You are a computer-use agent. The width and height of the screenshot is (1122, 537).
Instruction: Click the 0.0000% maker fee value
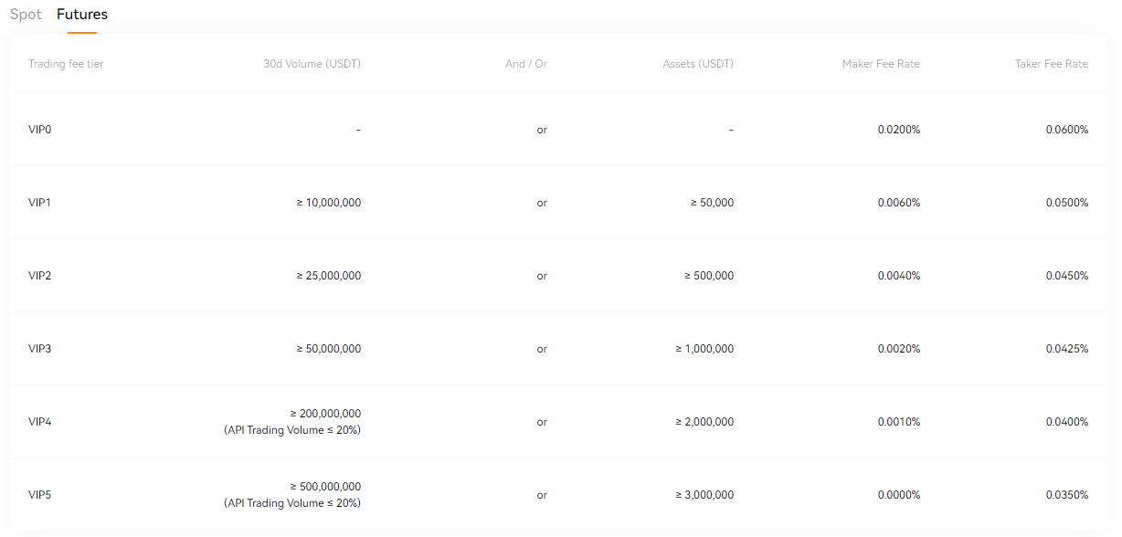coord(899,495)
